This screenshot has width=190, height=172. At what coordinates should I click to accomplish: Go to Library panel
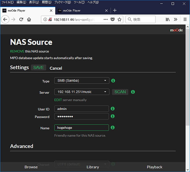point(93,167)
